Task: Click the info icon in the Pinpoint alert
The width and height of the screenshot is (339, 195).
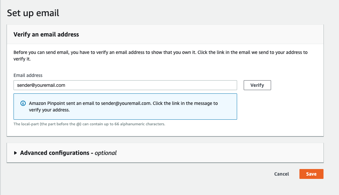Action: point(23,103)
